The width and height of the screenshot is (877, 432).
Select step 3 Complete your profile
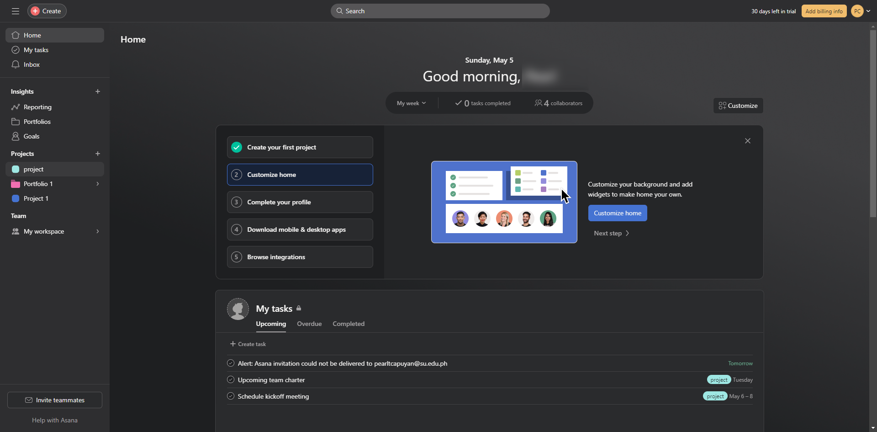300,202
